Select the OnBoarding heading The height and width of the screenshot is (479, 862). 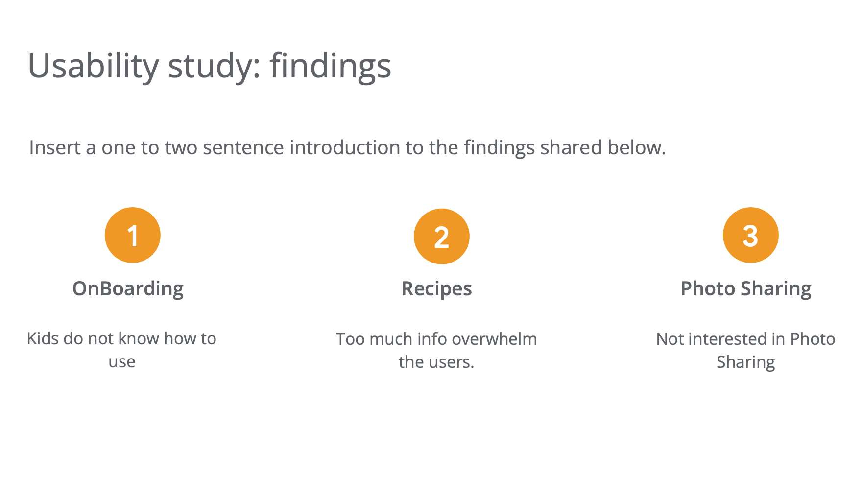(x=128, y=289)
